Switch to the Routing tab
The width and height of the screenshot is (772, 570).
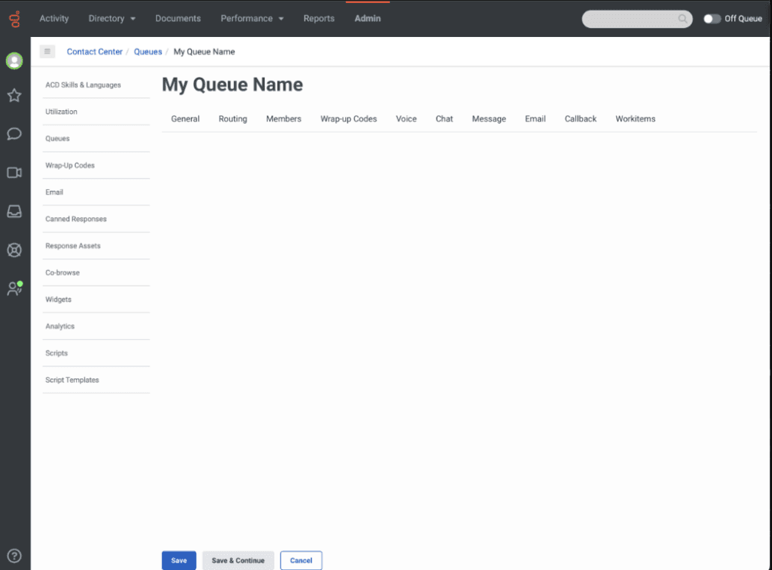tap(233, 119)
